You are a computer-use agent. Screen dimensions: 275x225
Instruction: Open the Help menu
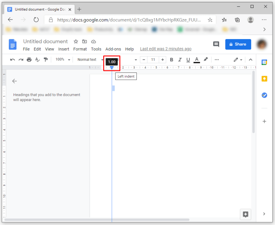[130, 49]
